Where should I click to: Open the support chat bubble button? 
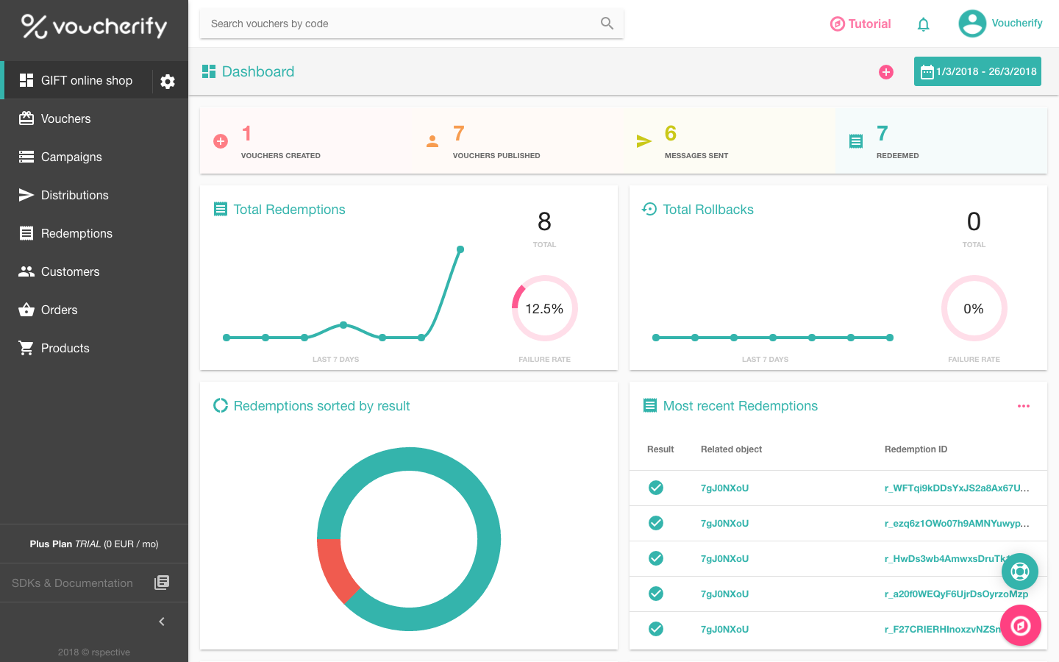(1019, 572)
